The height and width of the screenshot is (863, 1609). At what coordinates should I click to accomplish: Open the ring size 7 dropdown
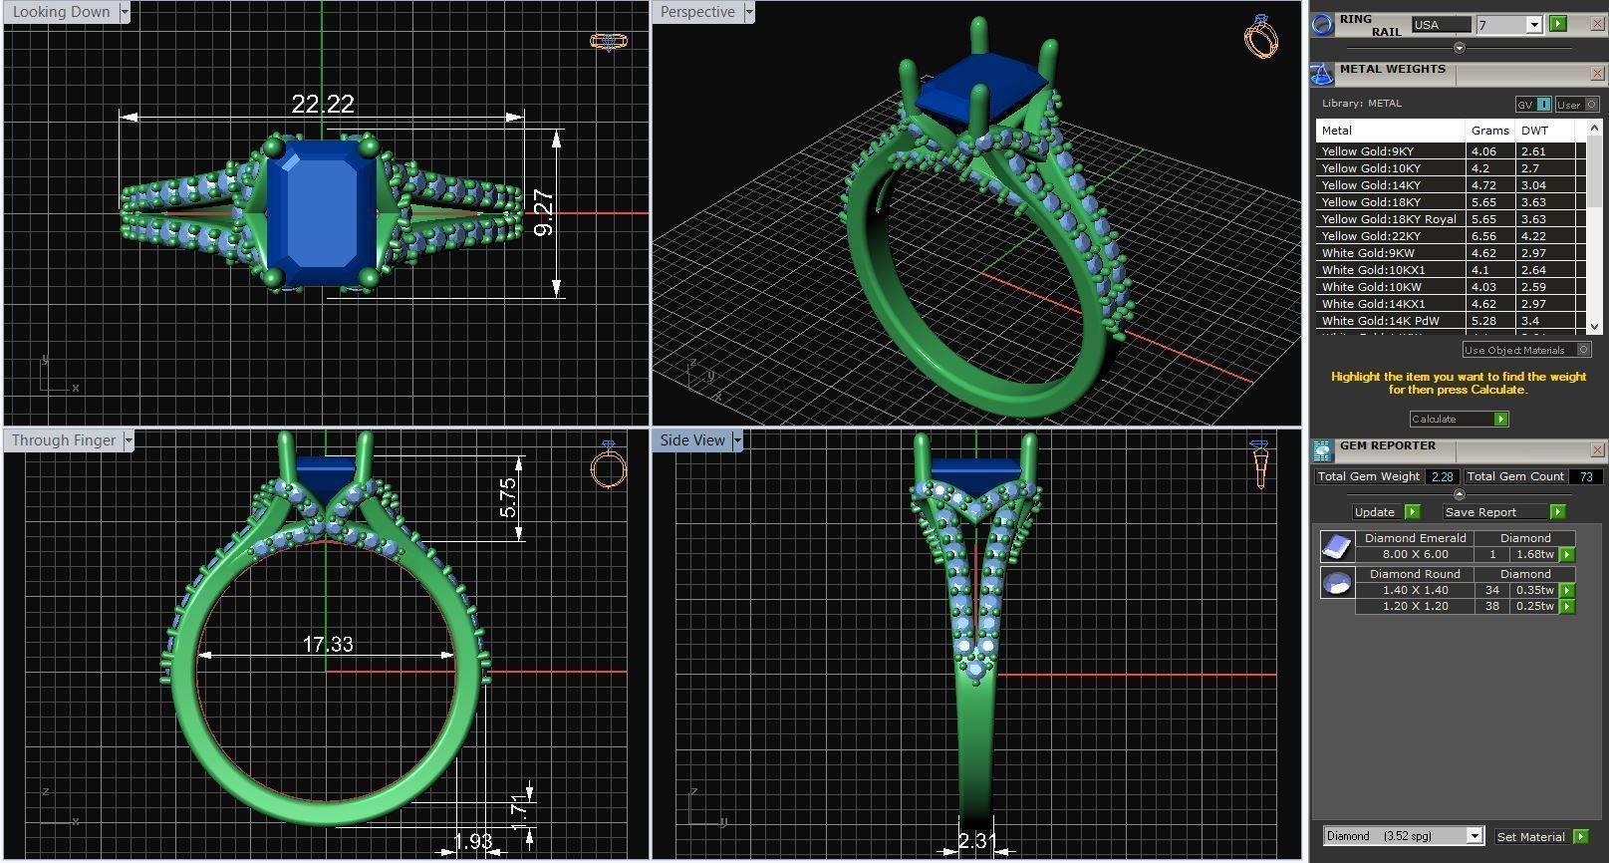[1534, 25]
